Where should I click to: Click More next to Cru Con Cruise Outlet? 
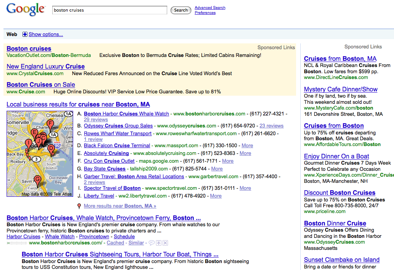tap(228, 161)
